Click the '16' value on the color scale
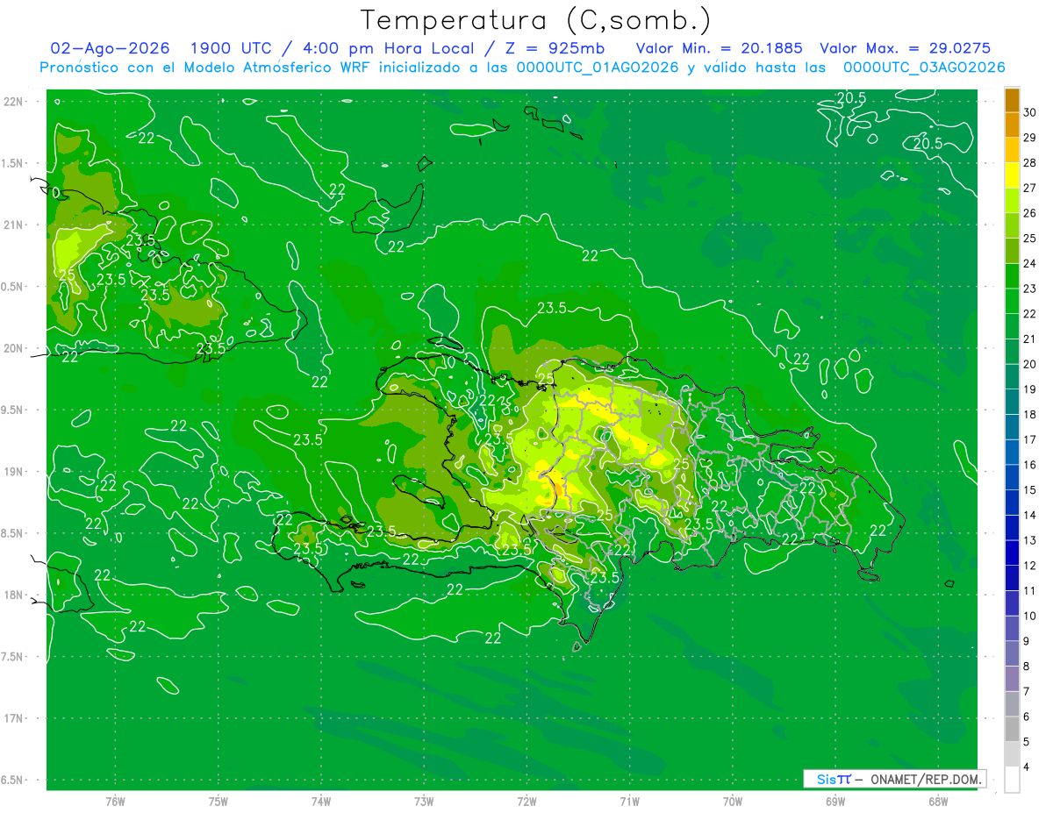 [1029, 465]
